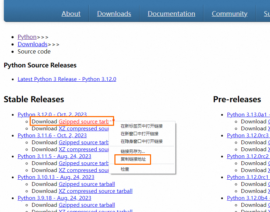Download XZ compressed source for Python 3.11.5

(84, 170)
